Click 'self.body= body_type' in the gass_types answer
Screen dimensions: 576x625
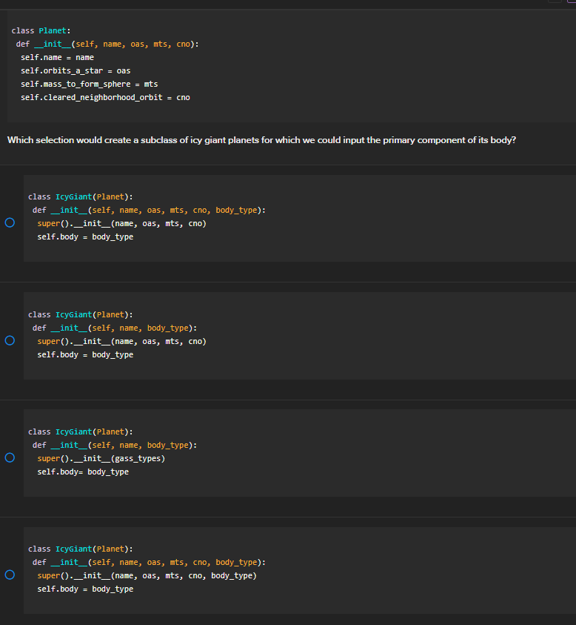(x=83, y=472)
